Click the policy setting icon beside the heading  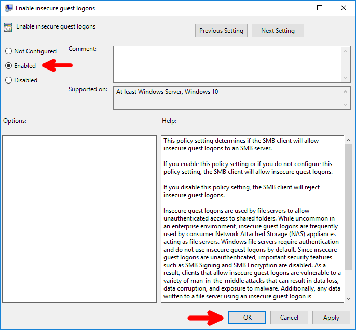click(8, 27)
